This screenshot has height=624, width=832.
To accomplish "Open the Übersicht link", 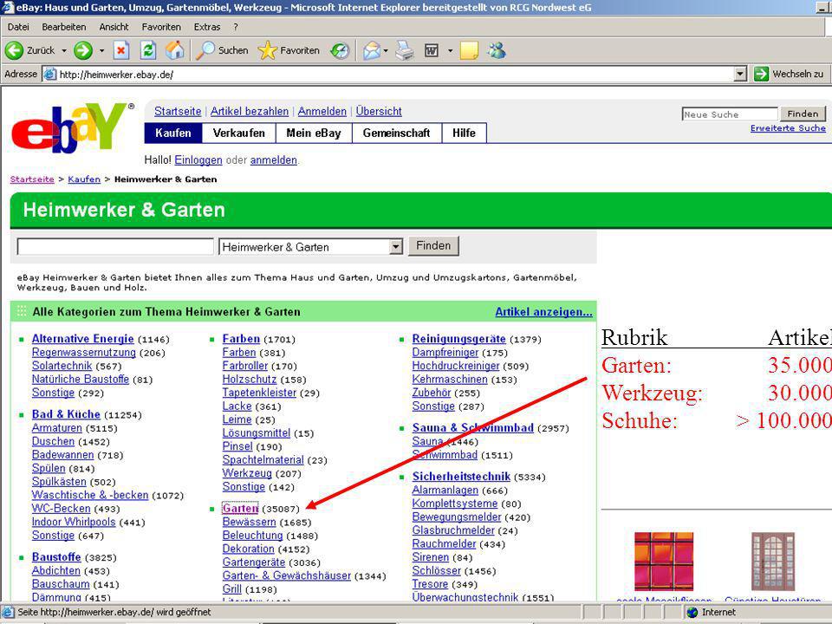I will click(x=379, y=112).
